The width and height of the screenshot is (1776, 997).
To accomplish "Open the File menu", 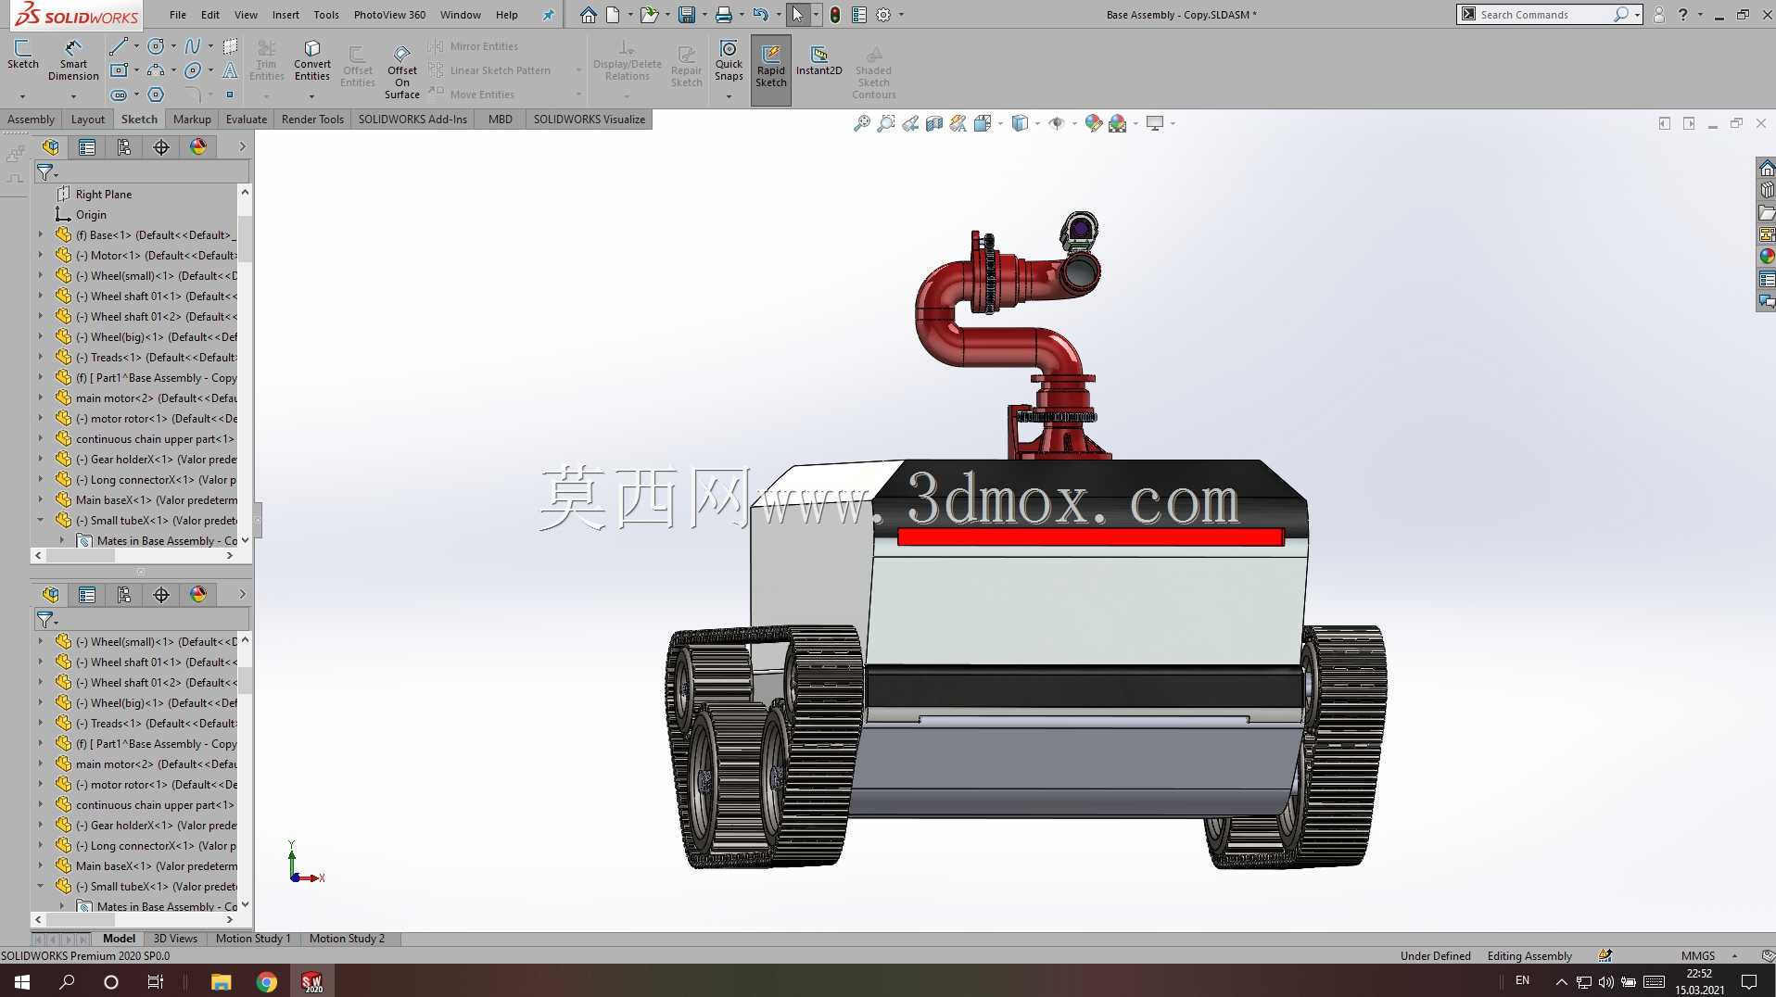I will tap(178, 15).
